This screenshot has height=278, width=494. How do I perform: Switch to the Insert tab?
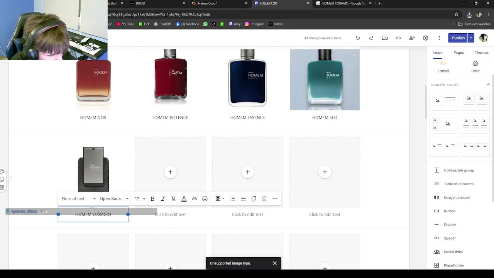(437, 53)
